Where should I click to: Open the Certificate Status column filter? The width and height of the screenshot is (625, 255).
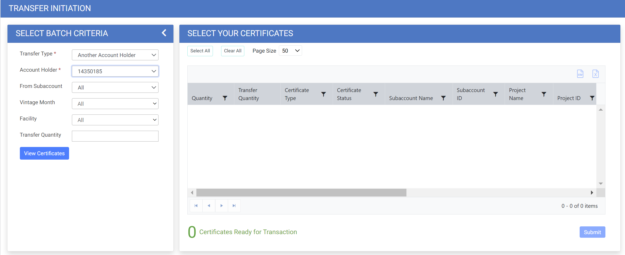(376, 94)
